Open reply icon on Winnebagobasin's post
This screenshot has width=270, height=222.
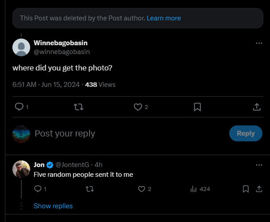(x=19, y=107)
